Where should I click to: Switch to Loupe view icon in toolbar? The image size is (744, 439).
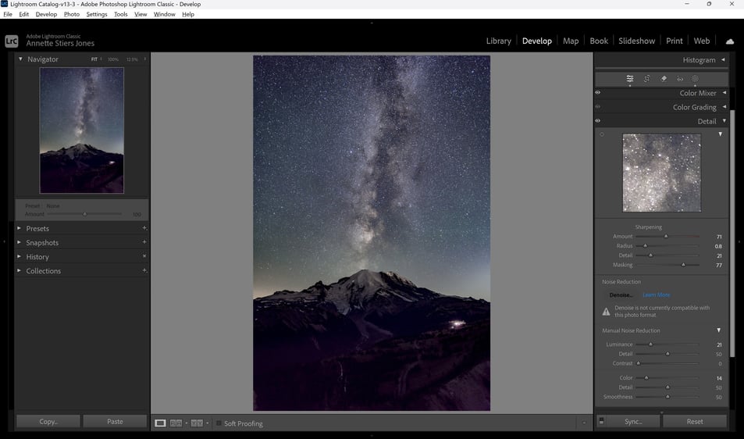click(160, 423)
